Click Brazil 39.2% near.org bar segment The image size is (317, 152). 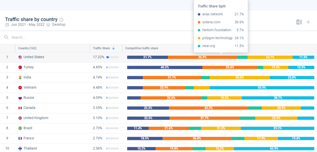click(277, 128)
